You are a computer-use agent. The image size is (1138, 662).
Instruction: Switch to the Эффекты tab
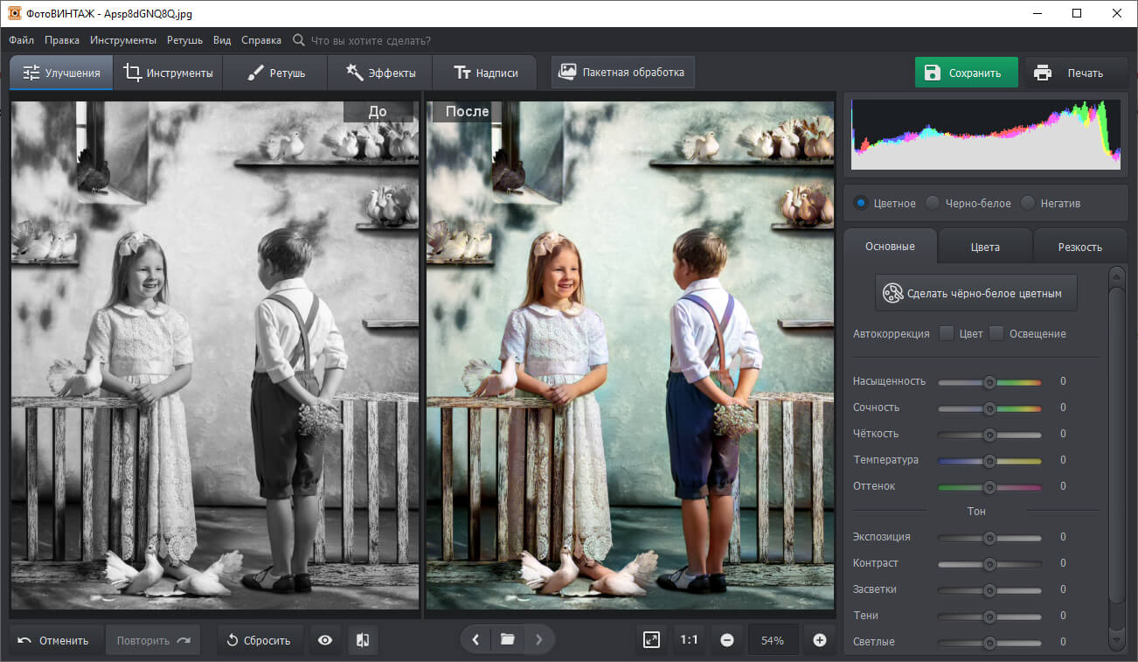point(380,73)
